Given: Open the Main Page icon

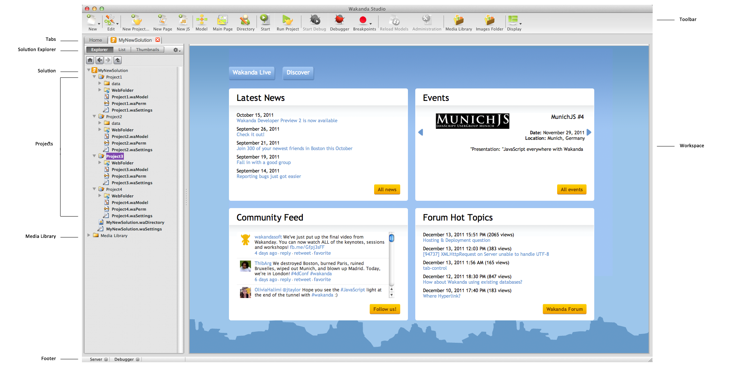Looking at the screenshot, I should (x=222, y=20).
